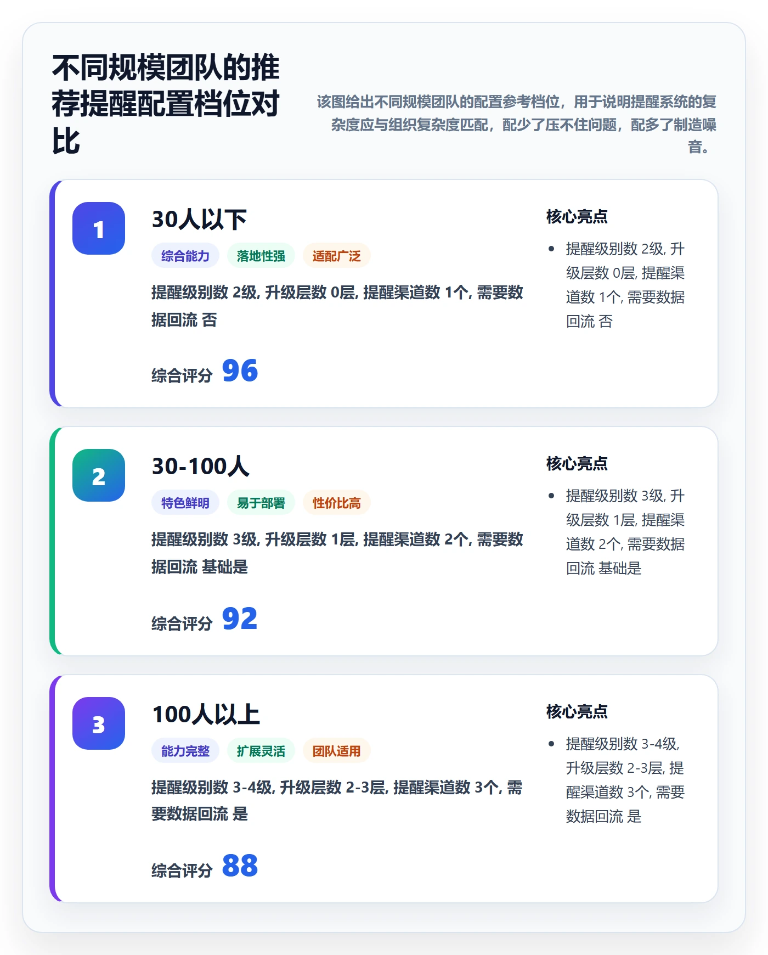Click 综合评分 label beside 92
Screen dimensions: 768x955
[182, 623]
